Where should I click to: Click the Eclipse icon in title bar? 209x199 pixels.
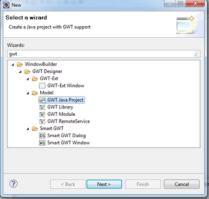6,5
